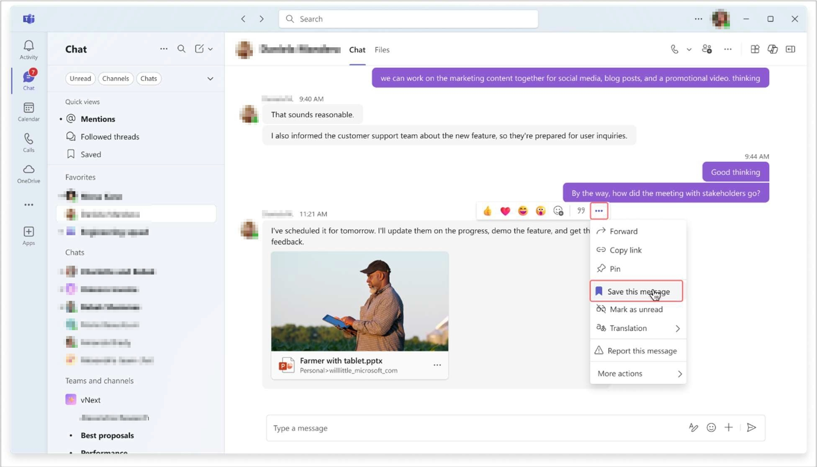The width and height of the screenshot is (817, 467).
Task: Select Save this message
Action: tap(636, 292)
